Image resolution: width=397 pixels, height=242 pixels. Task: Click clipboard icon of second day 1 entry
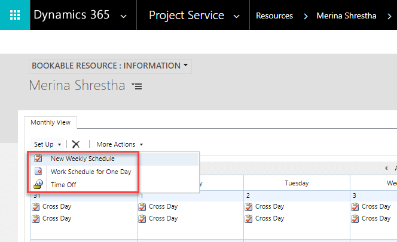click(x=142, y=219)
